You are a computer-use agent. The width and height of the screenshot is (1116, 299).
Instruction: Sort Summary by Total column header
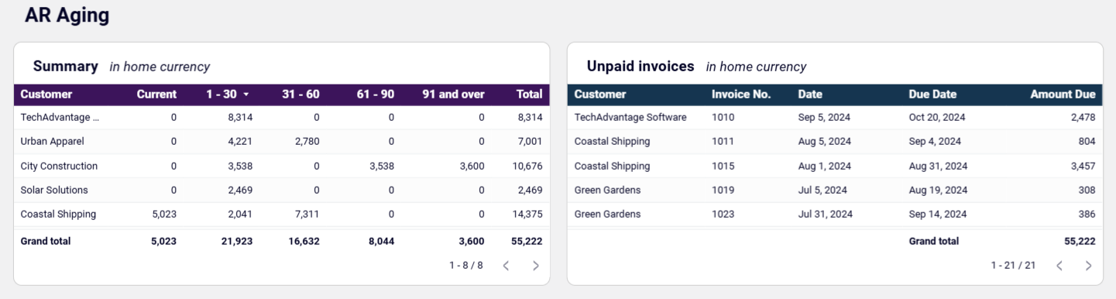point(530,95)
